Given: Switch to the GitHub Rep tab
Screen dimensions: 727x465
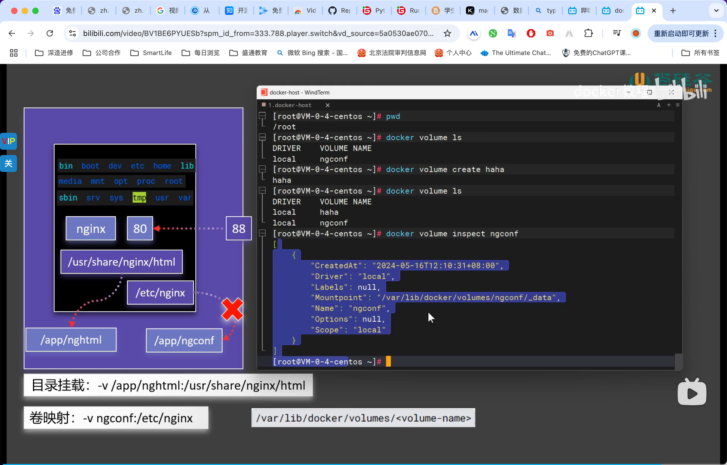Looking at the screenshot, I should pyautogui.click(x=340, y=11).
